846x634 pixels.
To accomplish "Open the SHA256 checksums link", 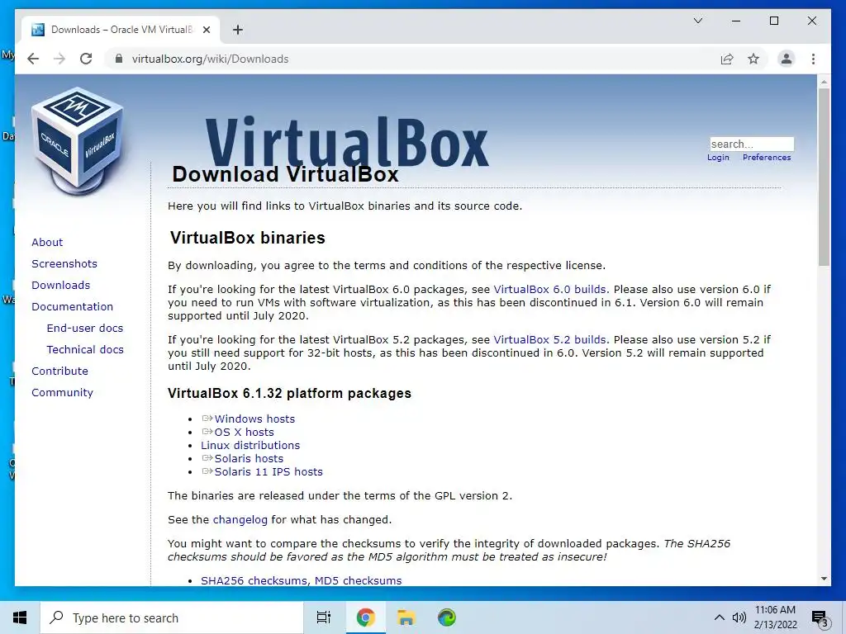I will click(x=254, y=580).
